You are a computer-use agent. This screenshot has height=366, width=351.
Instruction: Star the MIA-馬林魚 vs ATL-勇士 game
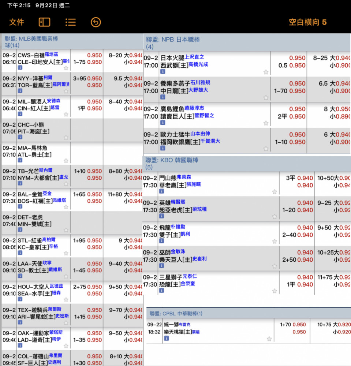66,160
